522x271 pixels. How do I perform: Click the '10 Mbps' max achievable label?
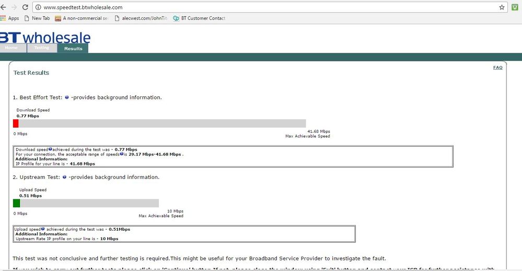click(x=175, y=211)
